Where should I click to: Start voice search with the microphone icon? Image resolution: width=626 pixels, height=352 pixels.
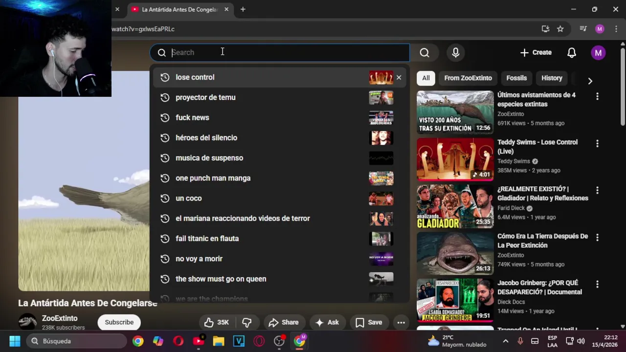[x=455, y=53]
